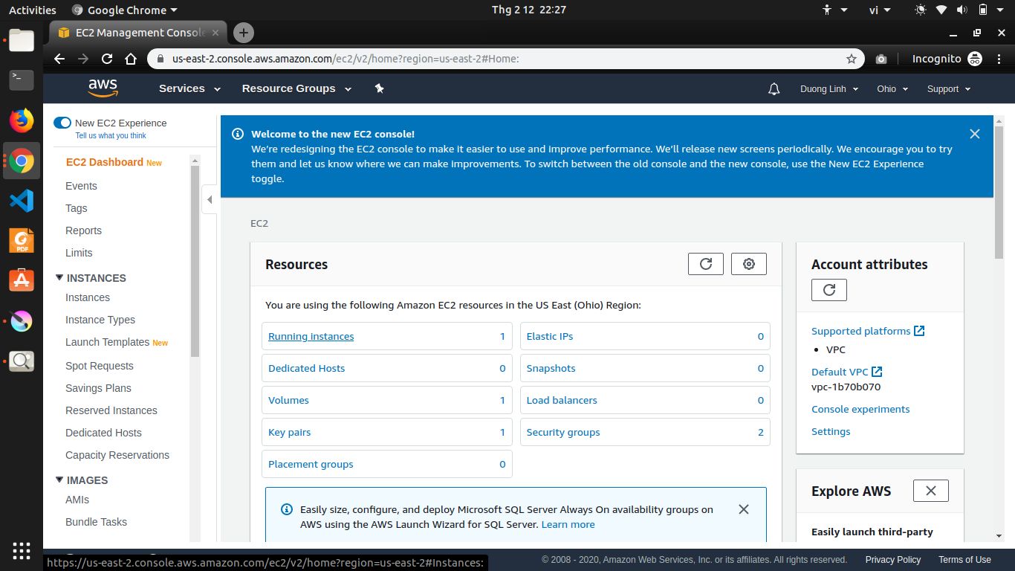Open the Duong Linh account menu
Viewport: 1015px width, 571px height.
[829, 89]
